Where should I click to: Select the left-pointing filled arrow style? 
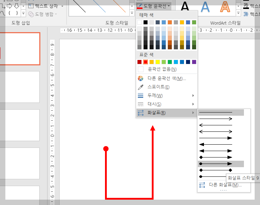pyautogui.click(x=221, y=144)
